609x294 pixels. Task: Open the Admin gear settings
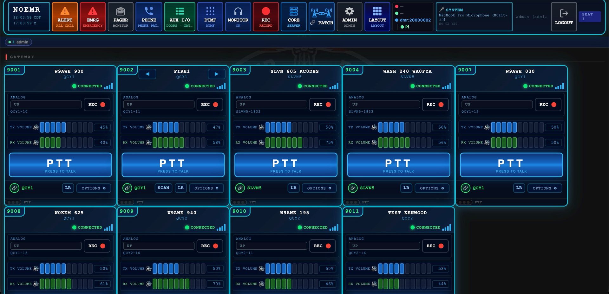pos(350,17)
